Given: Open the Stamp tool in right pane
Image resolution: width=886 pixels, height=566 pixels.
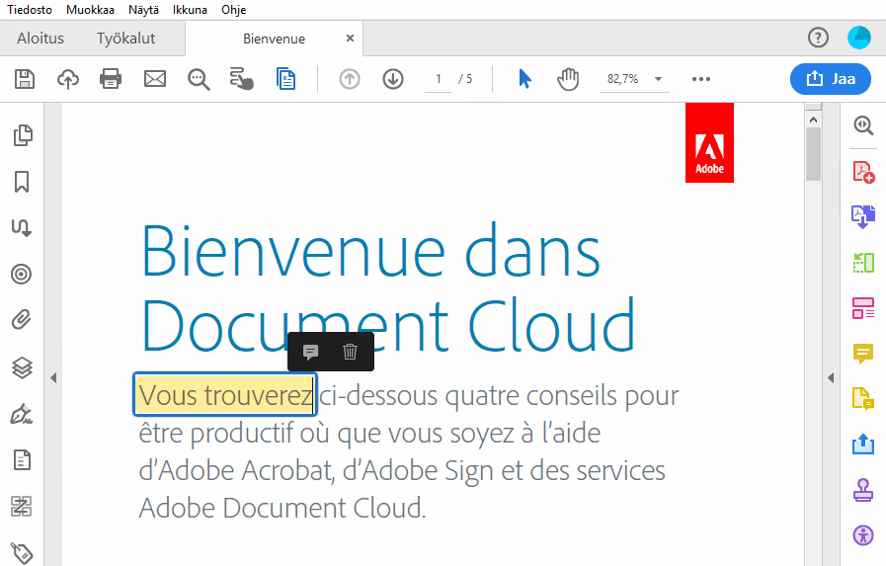Looking at the screenshot, I should 863,490.
